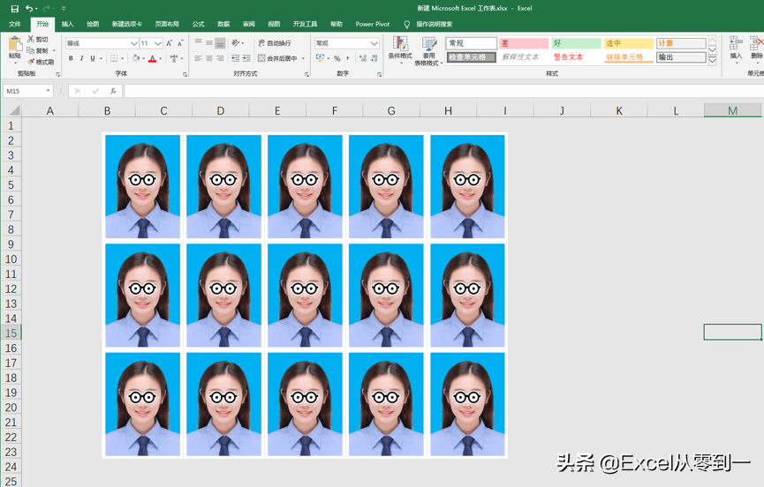This screenshot has height=487, width=764.
Task: Click the Cut (剪切) scissors icon
Action: pyautogui.click(x=31, y=39)
